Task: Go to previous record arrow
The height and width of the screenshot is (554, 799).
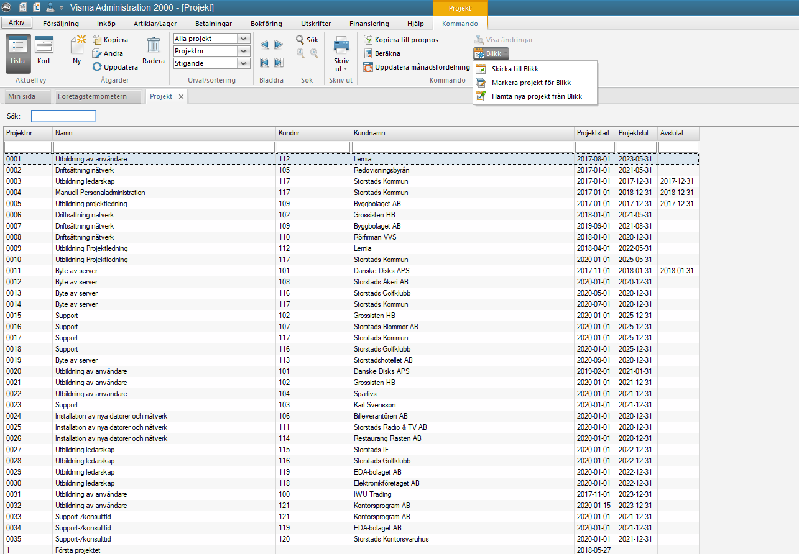Action: click(x=265, y=45)
